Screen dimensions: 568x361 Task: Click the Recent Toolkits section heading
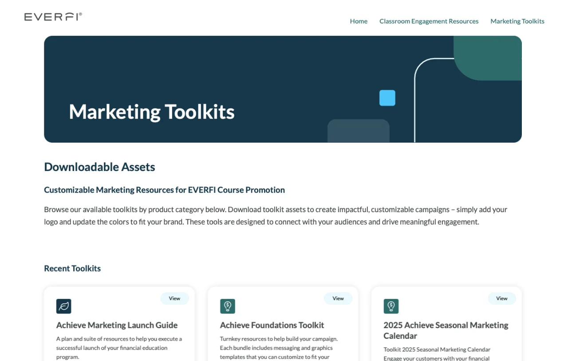[x=72, y=268]
